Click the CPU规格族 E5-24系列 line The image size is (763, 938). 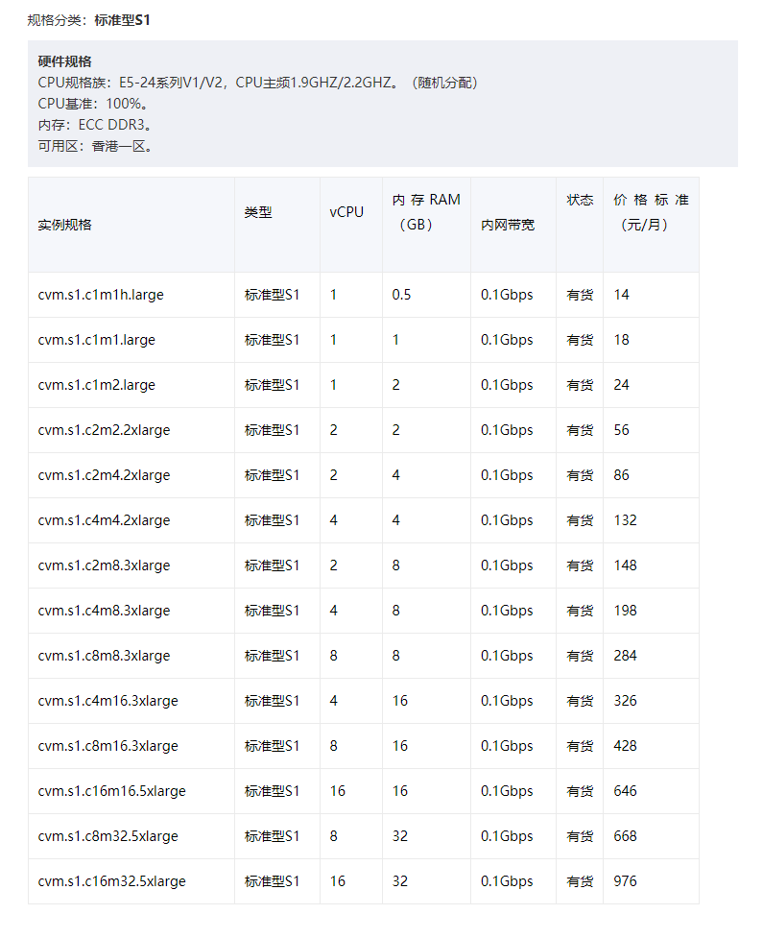tap(258, 83)
